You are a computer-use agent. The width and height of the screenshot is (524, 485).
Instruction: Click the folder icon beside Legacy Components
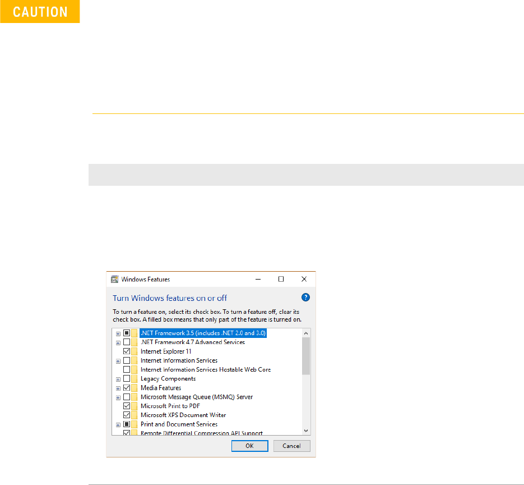point(135,378)
